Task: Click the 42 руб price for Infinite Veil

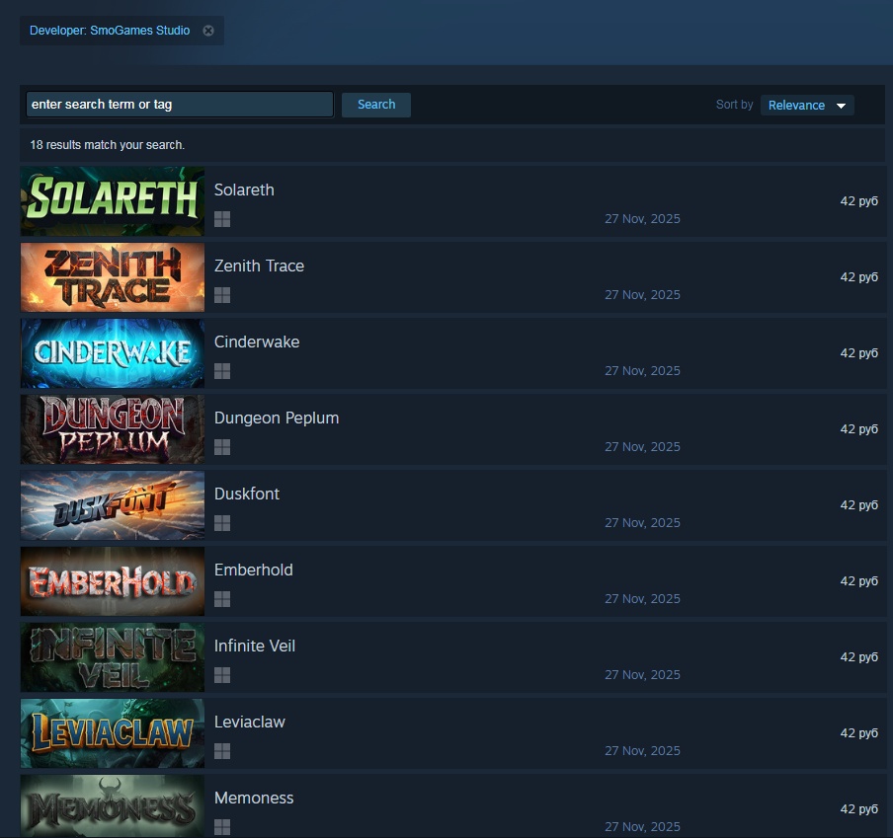Action: click(x=858, y=657)
